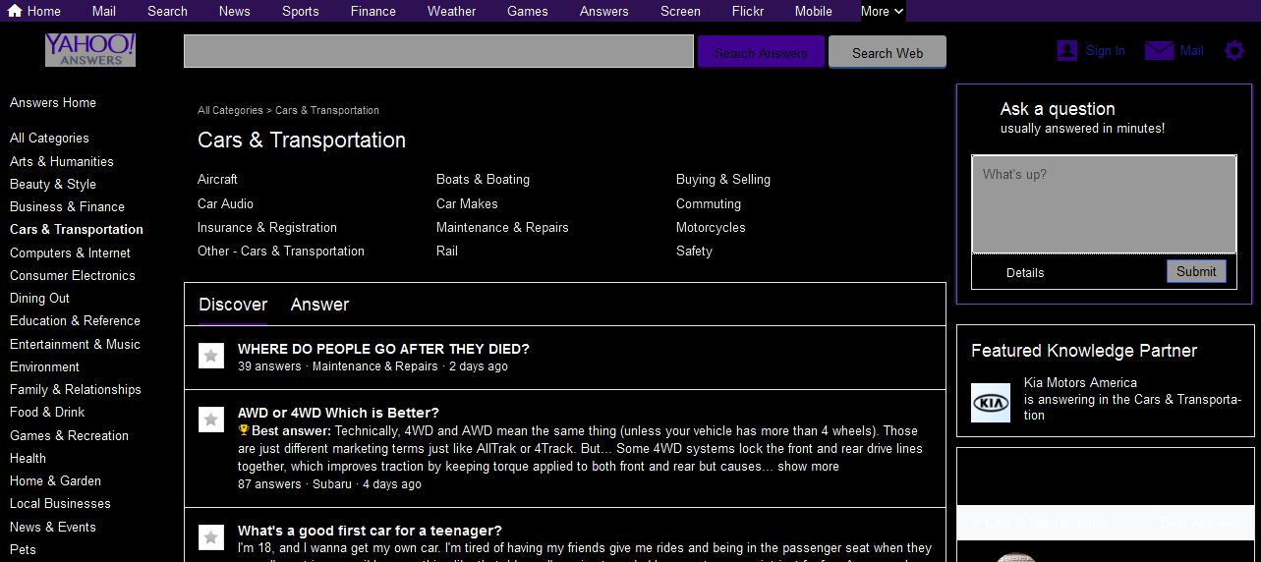Viewport: 1261px width, 562px height.
Task: Open 'WHERE DO PEOPLE GO AFTER THEY DIED?' question
Action: (x=383, y=349)
